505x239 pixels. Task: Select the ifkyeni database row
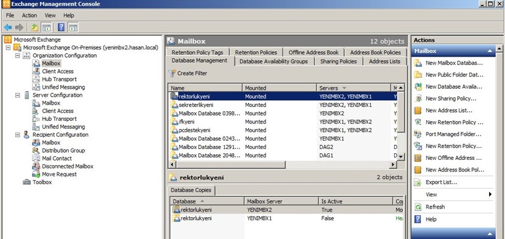point(282,122)
